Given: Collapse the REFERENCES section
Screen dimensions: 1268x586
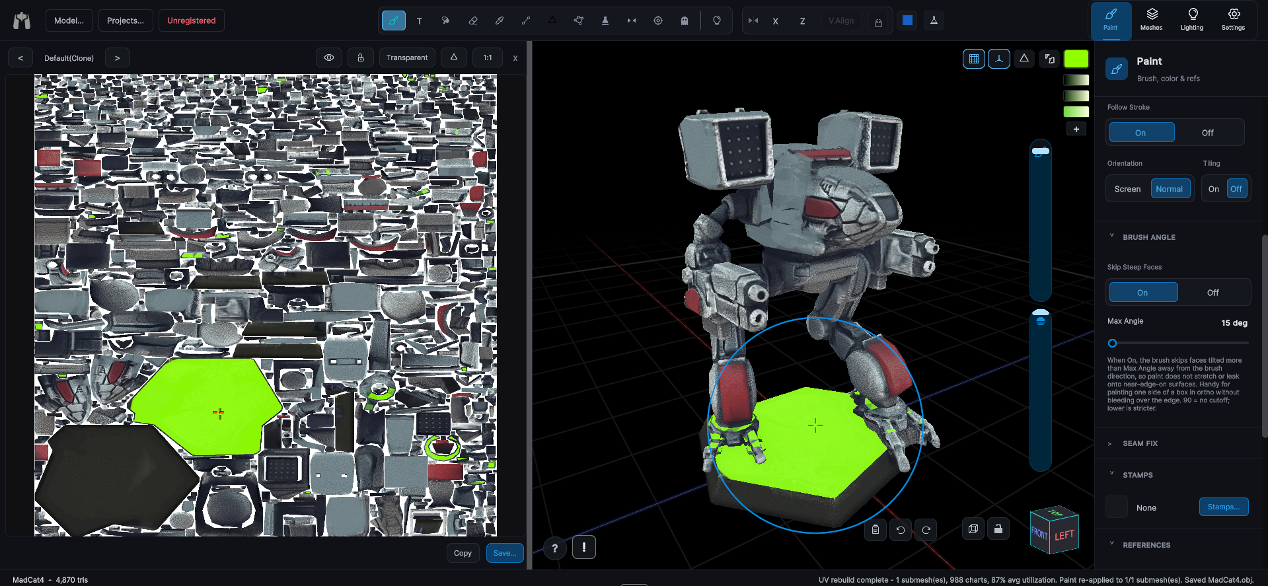Looking at the screenshot, I should tap(1146, 545).
